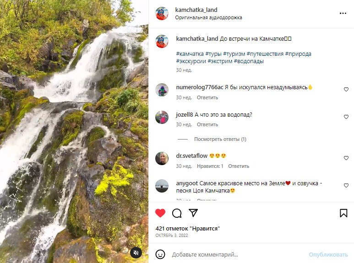Save the post with bookmark icon
The height and width of the screenshot is (263, 354).
tap(343, 213)
